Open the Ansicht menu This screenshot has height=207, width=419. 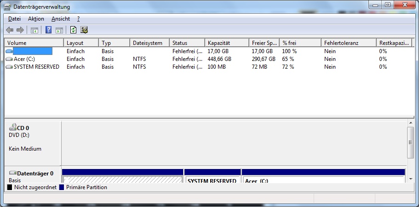[x=61, y=19]
